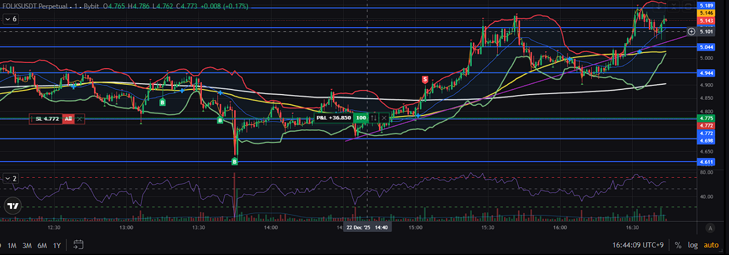Click the plus icon at price 5.101
Image resolution: width=729 pixels, height=255 pixels.
(692, 31)
